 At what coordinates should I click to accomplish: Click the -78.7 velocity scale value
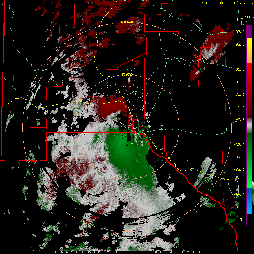click(x=239, y=182)
